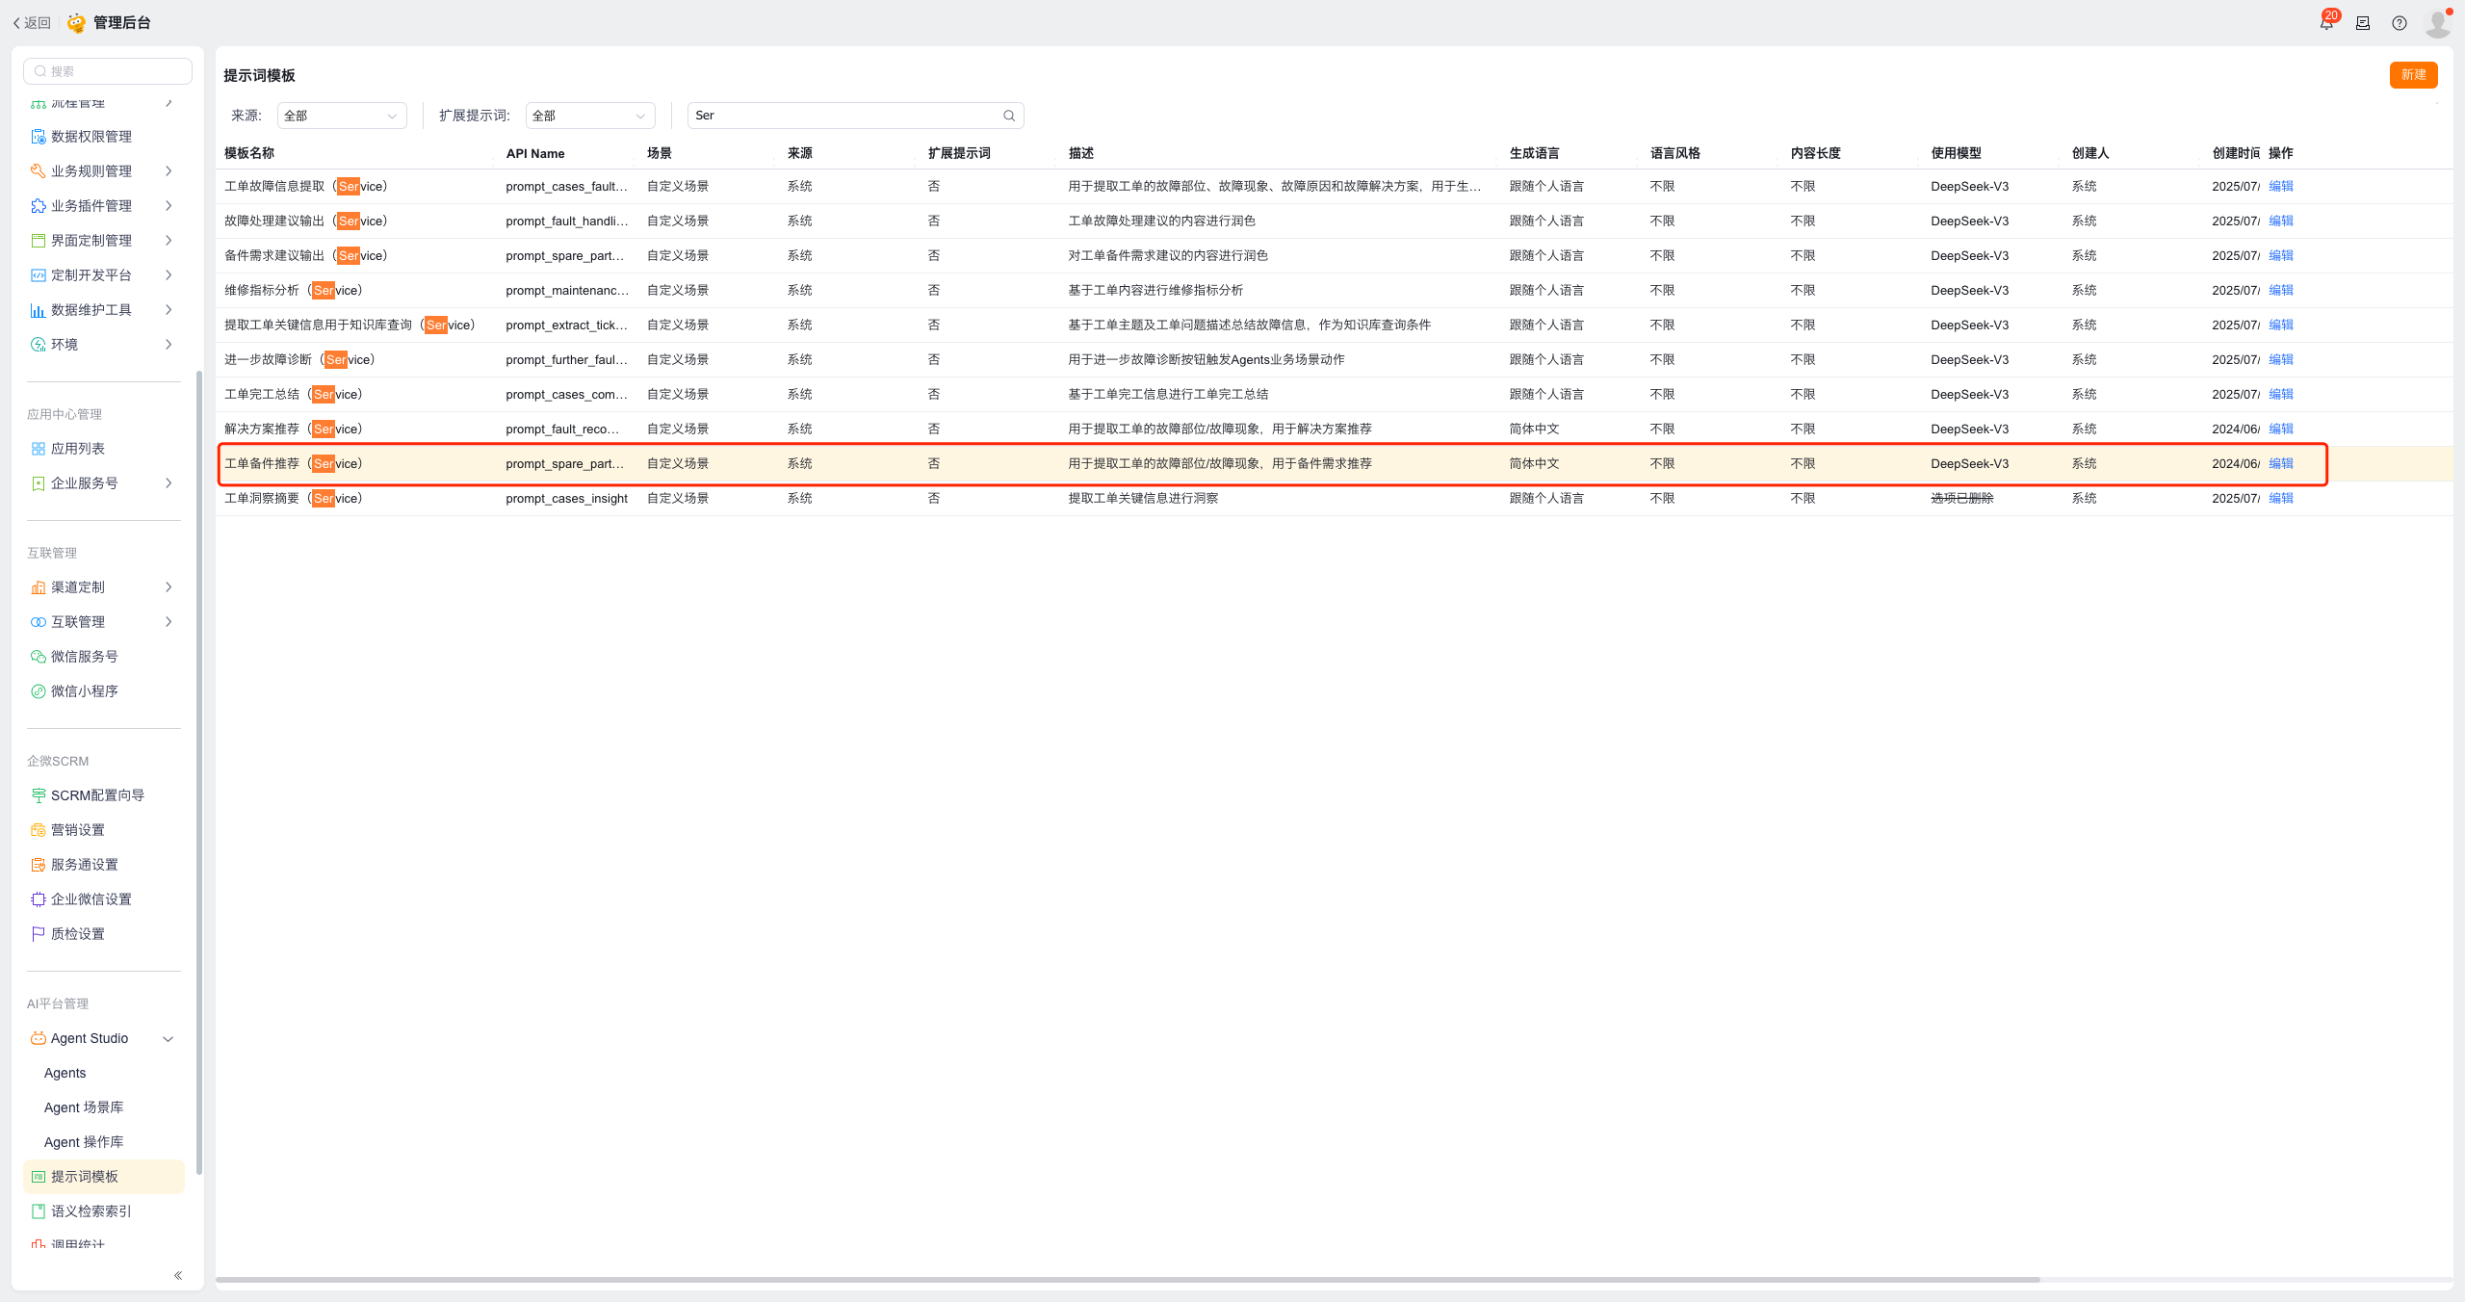Open WeChat service account (微信服务号) sidebar item
Image resolution: width=2465 pixels, height=1302 pixels.
[x=85, y=657]
